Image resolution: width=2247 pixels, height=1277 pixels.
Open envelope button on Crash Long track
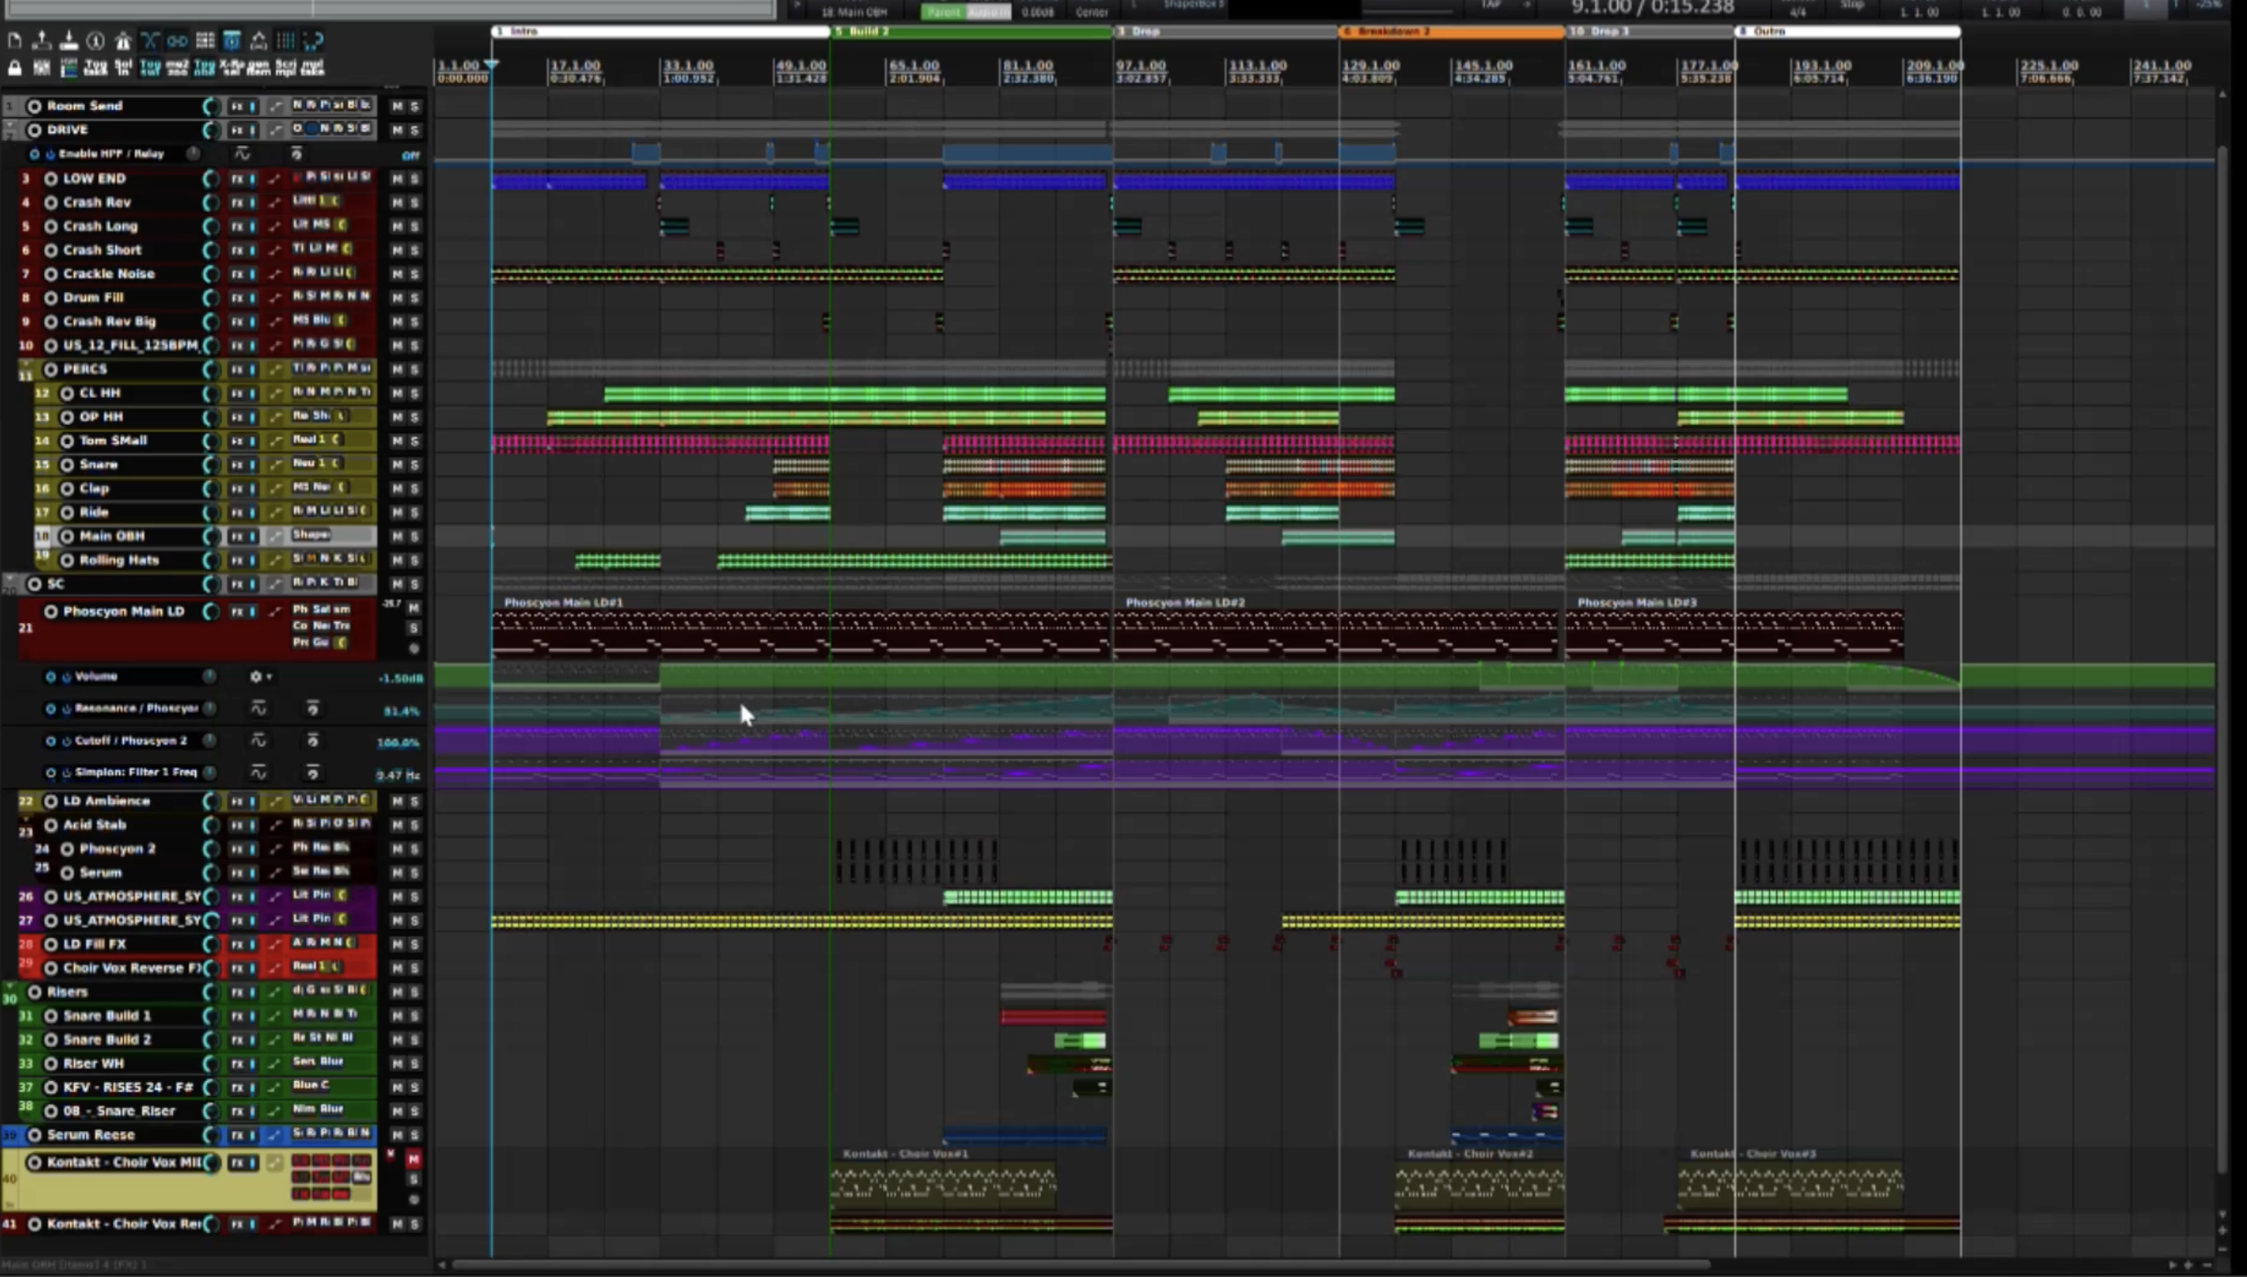point(275,226)
